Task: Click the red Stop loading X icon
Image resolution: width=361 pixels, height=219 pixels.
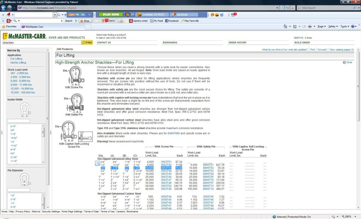Action: (293, 8)
